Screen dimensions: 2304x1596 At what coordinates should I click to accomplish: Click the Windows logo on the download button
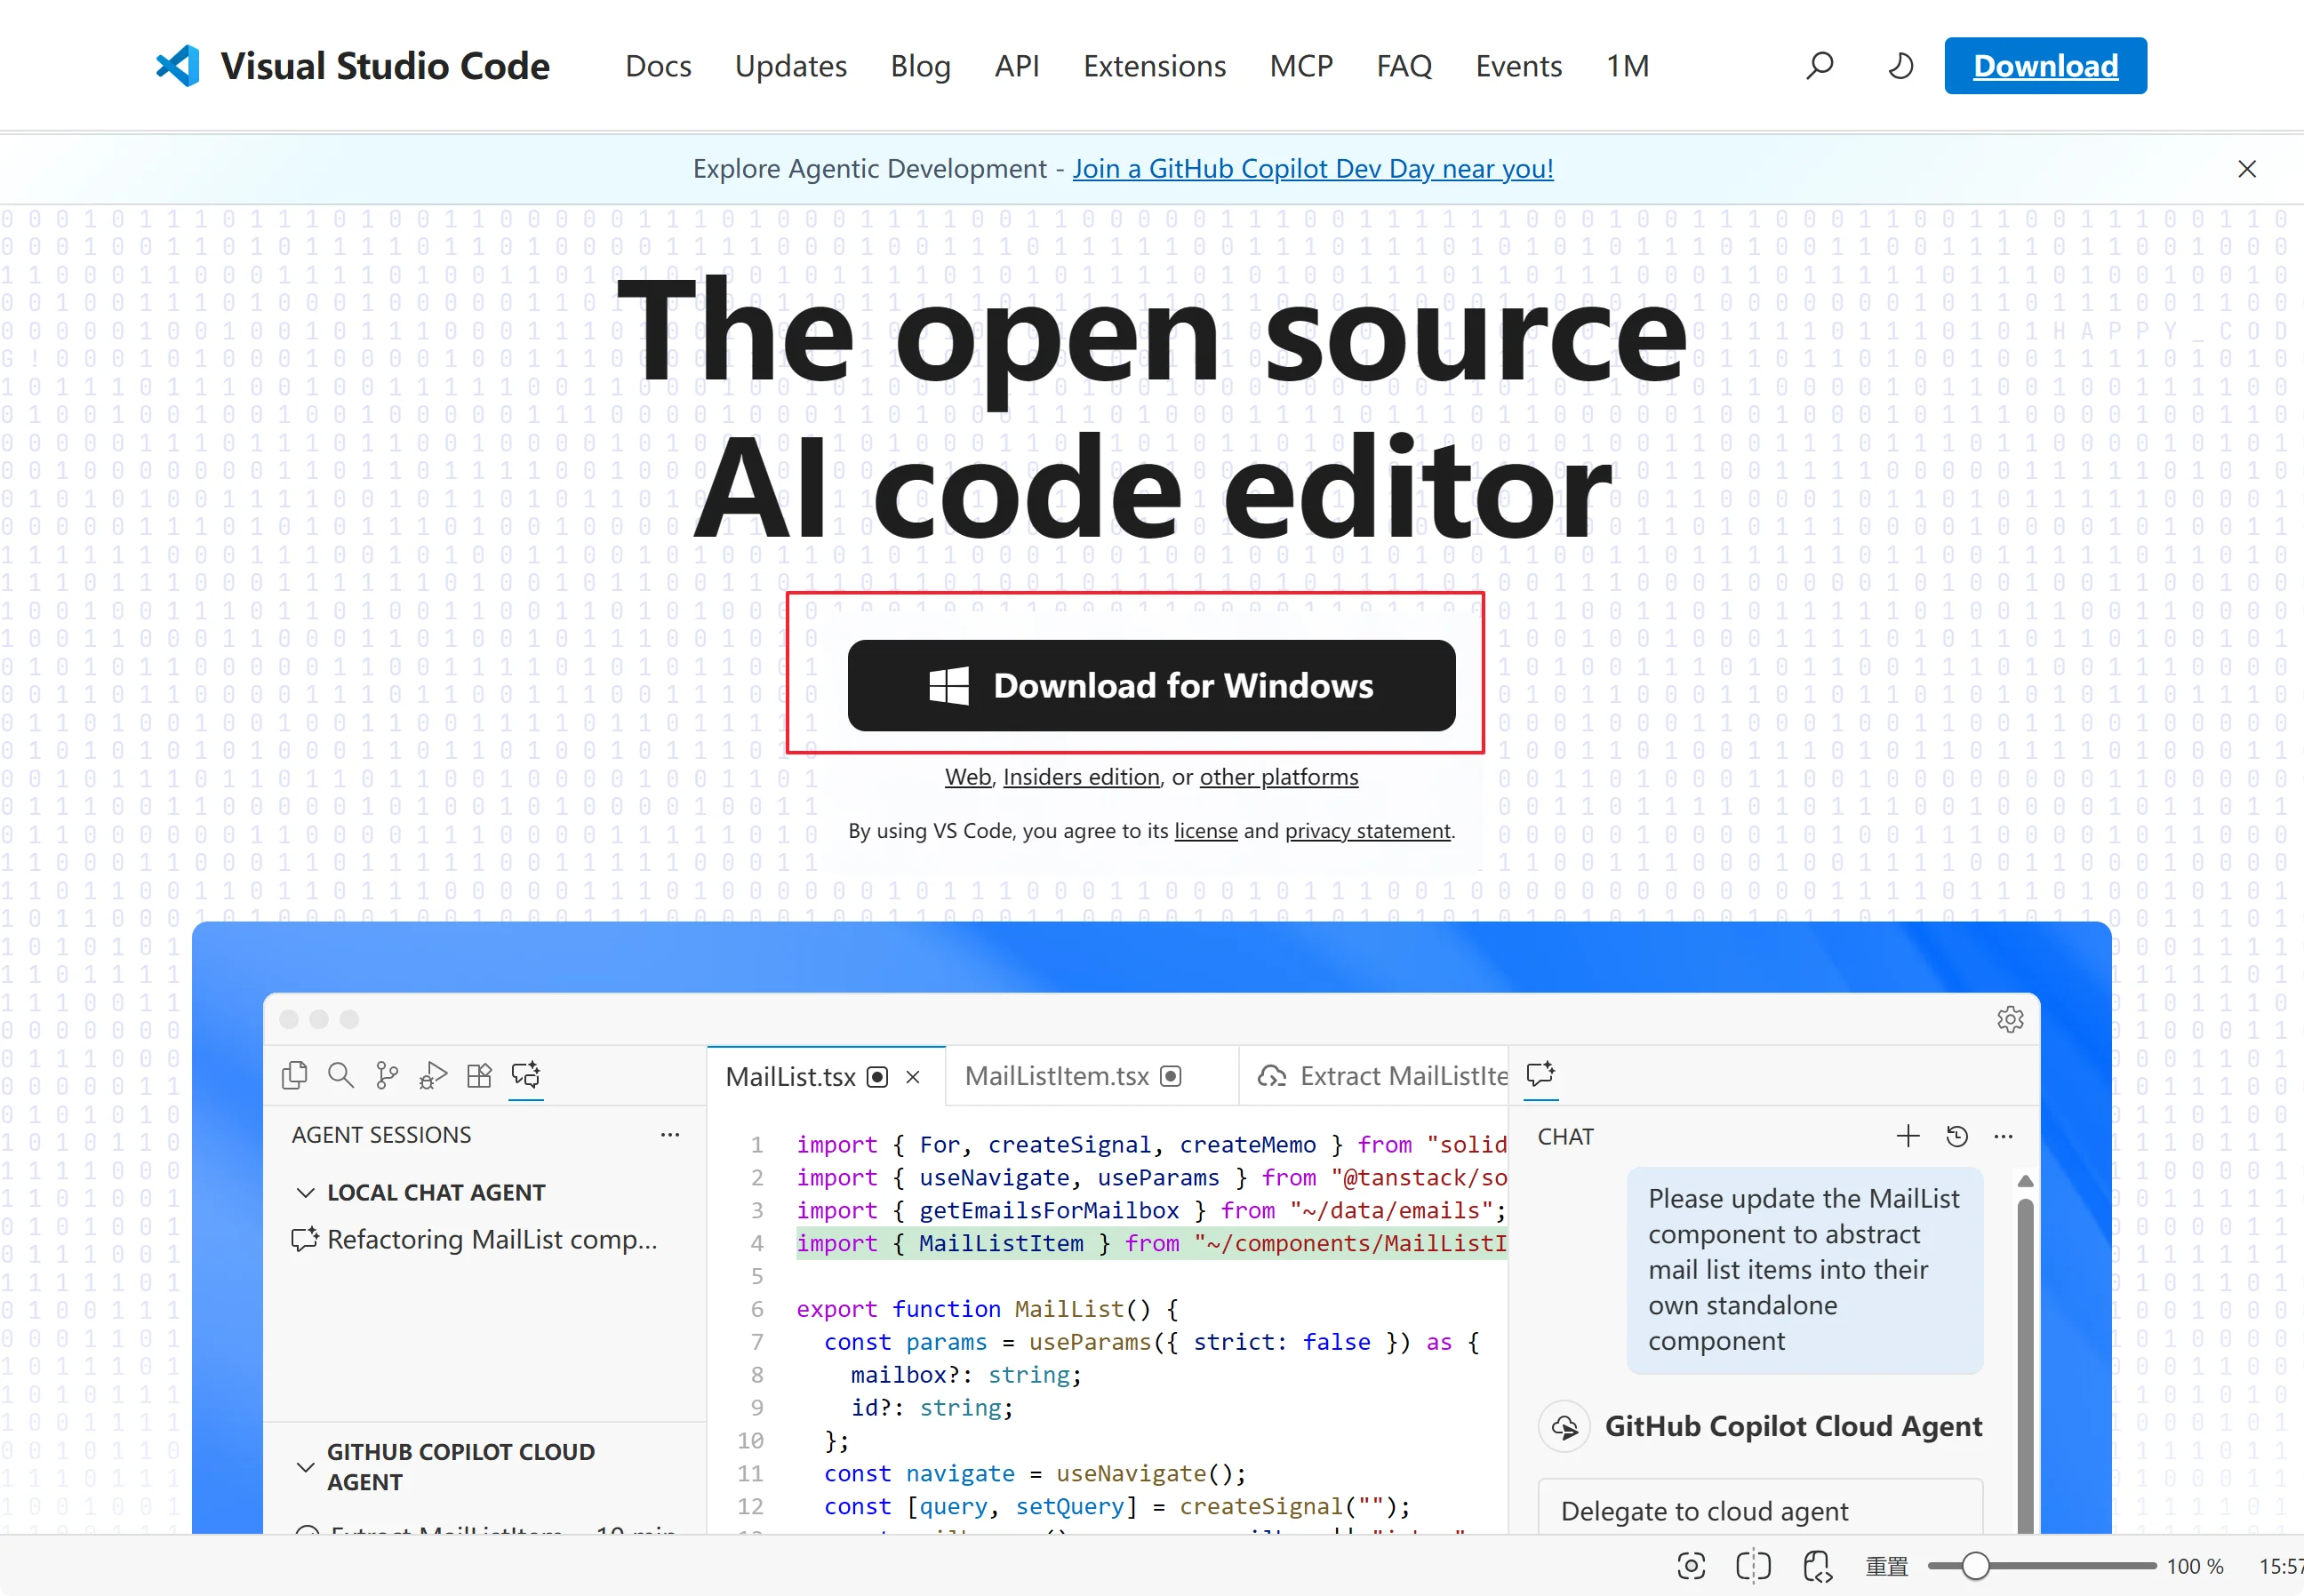coord(949,686)
